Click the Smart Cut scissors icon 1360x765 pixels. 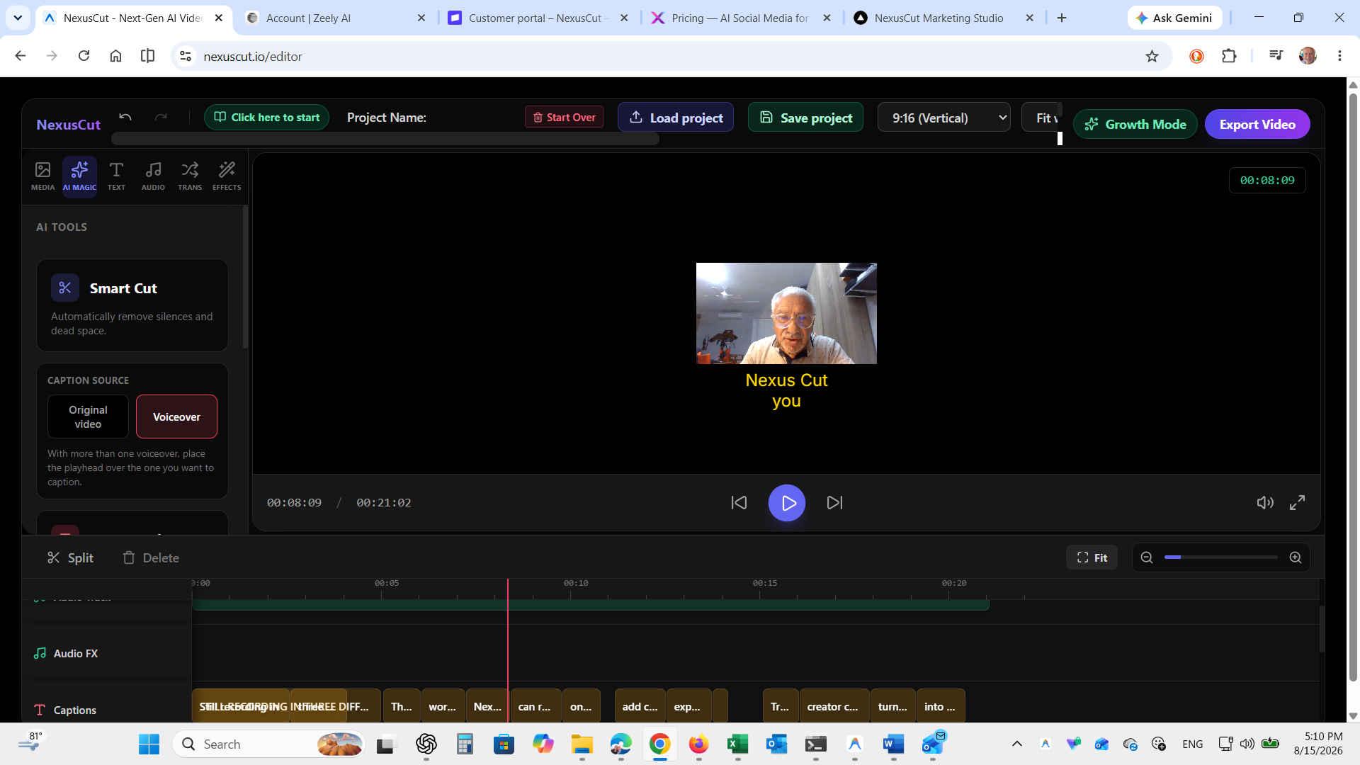(64, 288)
